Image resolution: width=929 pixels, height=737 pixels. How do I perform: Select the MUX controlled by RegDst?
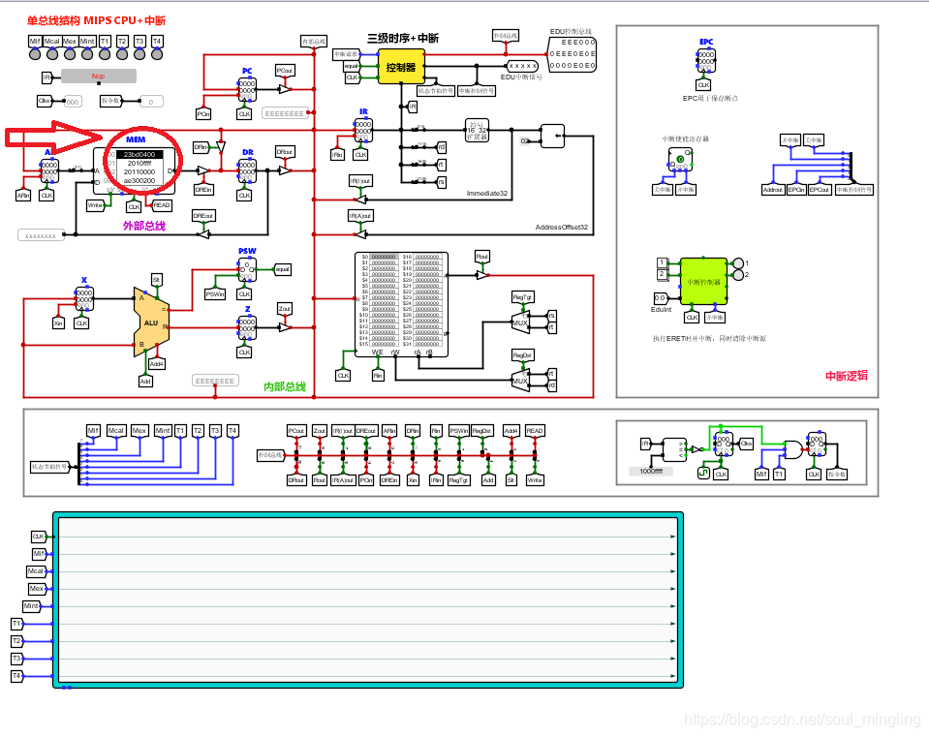tap(520, 380)
